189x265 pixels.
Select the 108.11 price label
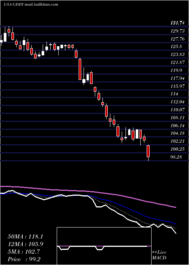tap(177, 117)
